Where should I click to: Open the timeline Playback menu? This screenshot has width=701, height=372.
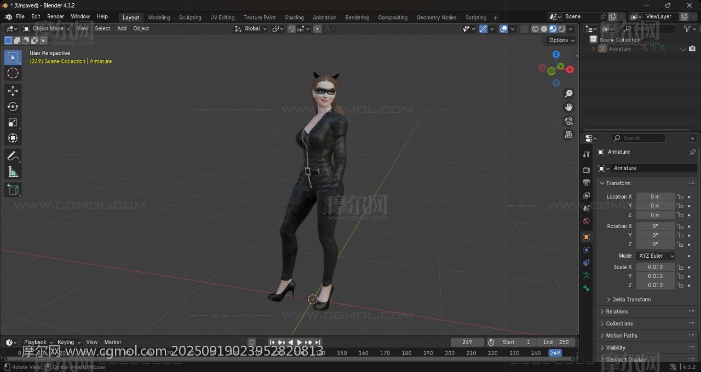pos(38,342)
